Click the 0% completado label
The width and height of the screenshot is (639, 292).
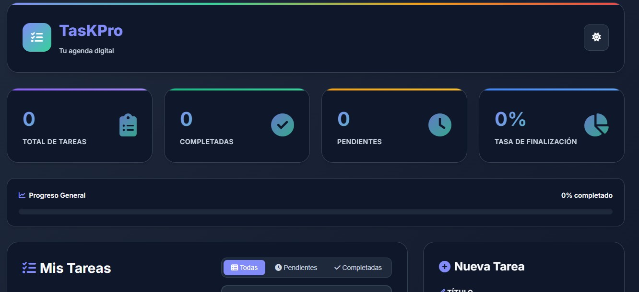coord(587,195)
